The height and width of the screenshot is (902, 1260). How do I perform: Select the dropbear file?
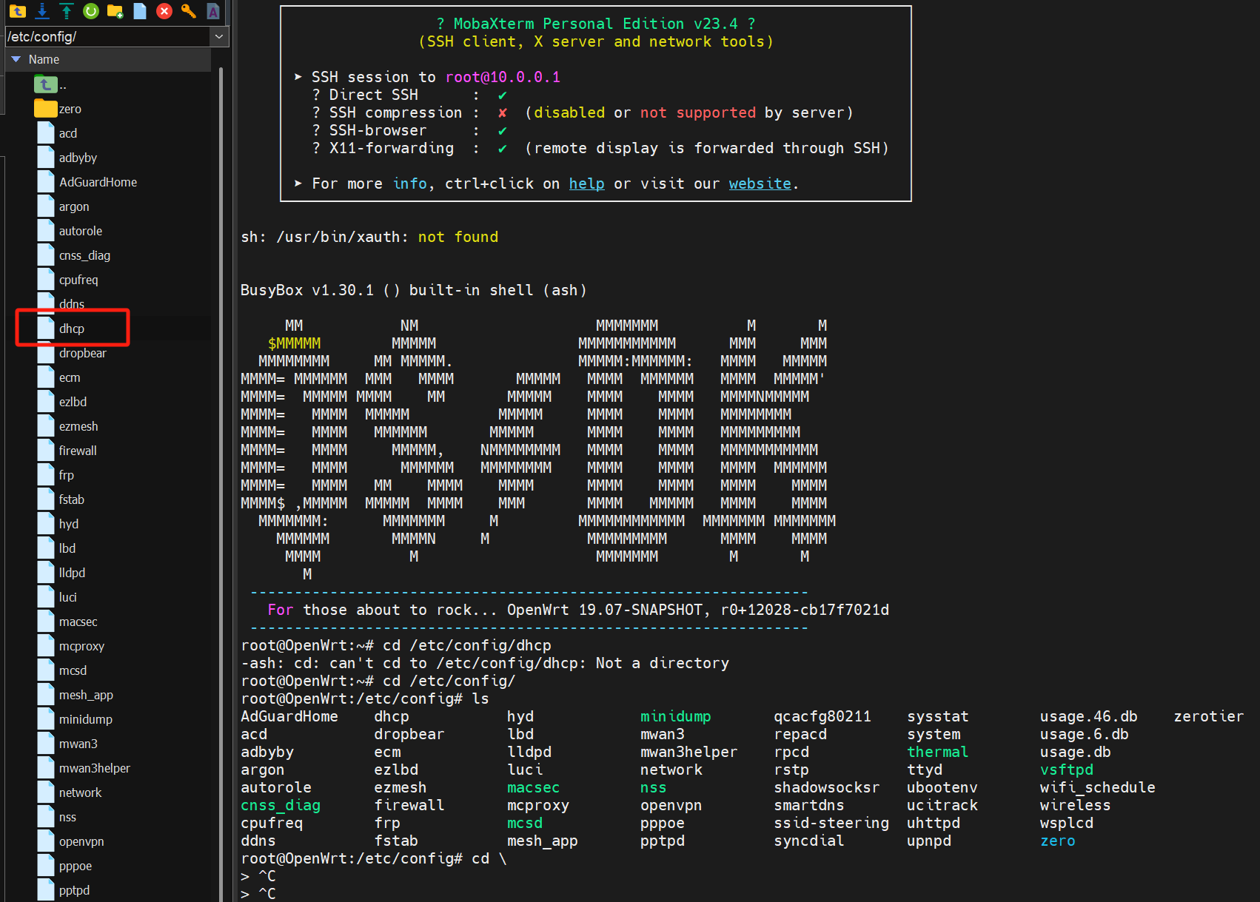tap(73, 353)
